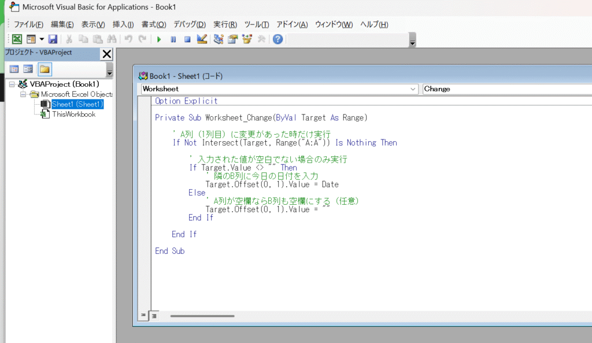The height and width of the screenshot is (343, 592).
Task: Run the macro with the green play icon
Action: 158,39
